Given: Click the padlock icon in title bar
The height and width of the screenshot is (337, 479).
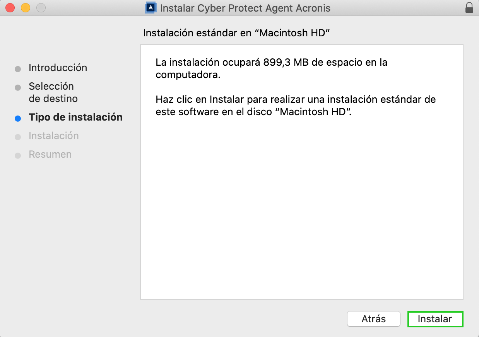Looking at the screenshot, I should (x=469, y=8).
